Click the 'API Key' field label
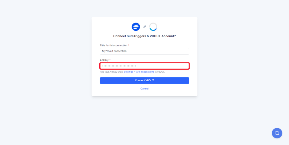289x145 pixels. (104, 60)
